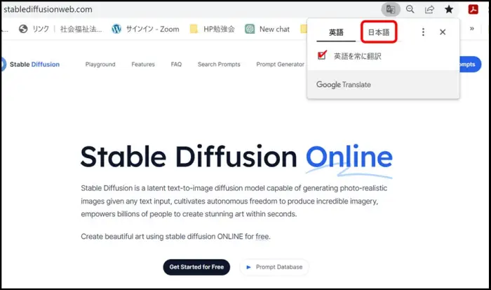491x290 pixels.
Task: Show more bookmarks with the double chevron
Action: (x=472, y=29)
